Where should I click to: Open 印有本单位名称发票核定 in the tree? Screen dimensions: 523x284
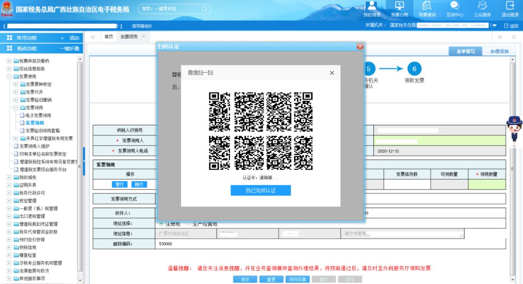point(43,154)
